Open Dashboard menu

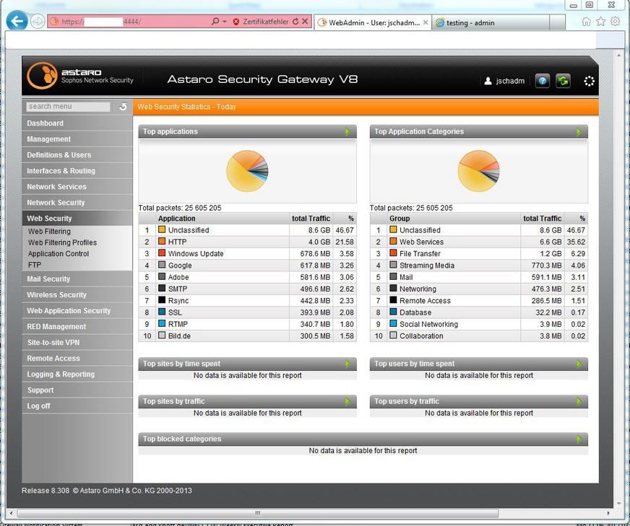77,123
